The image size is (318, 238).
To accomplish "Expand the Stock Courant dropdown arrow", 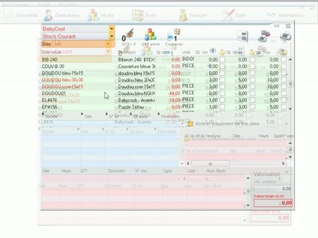I will [x=111, y=36].
